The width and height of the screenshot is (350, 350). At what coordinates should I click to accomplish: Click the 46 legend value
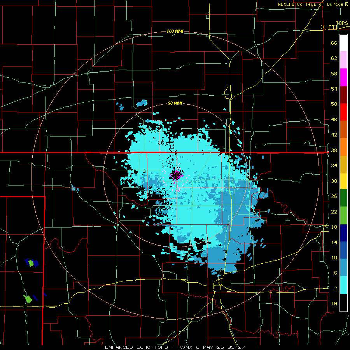click(334, 119)
